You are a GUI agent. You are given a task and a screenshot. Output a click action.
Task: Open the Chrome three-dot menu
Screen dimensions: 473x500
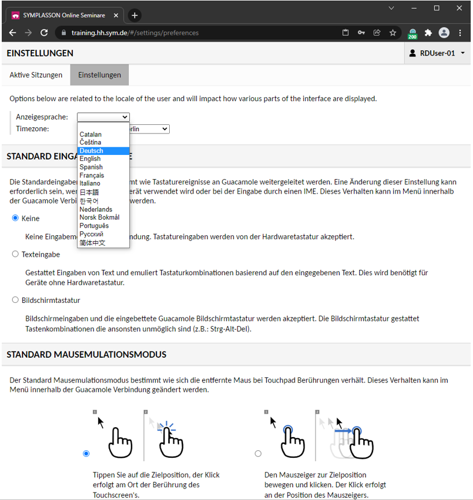[x=460, y=32]
